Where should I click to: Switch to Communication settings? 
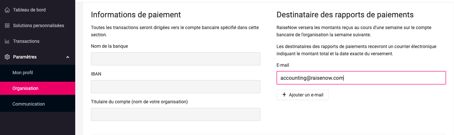pos(28,104)
